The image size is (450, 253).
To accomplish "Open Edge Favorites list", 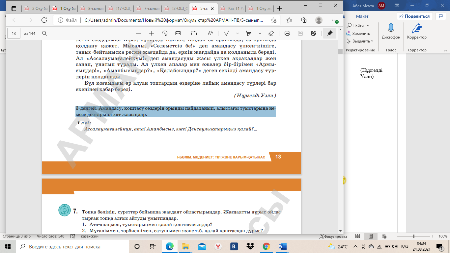I will (289, 20).
